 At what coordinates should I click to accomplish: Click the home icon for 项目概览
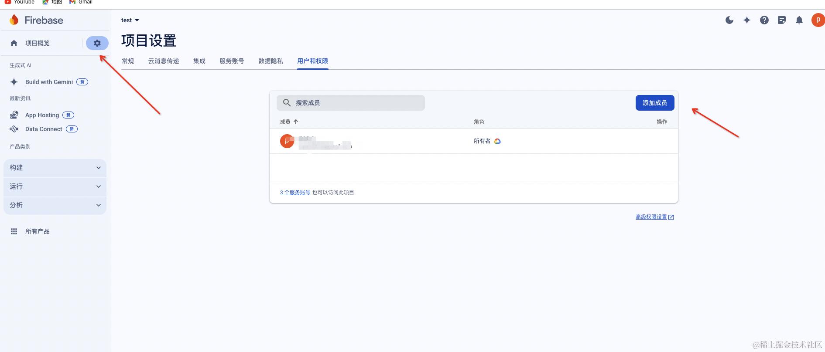[14, 43]
